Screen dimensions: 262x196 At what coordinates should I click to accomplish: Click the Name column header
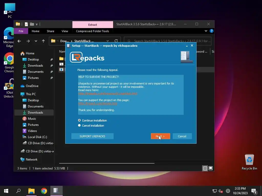pos(62,52)
